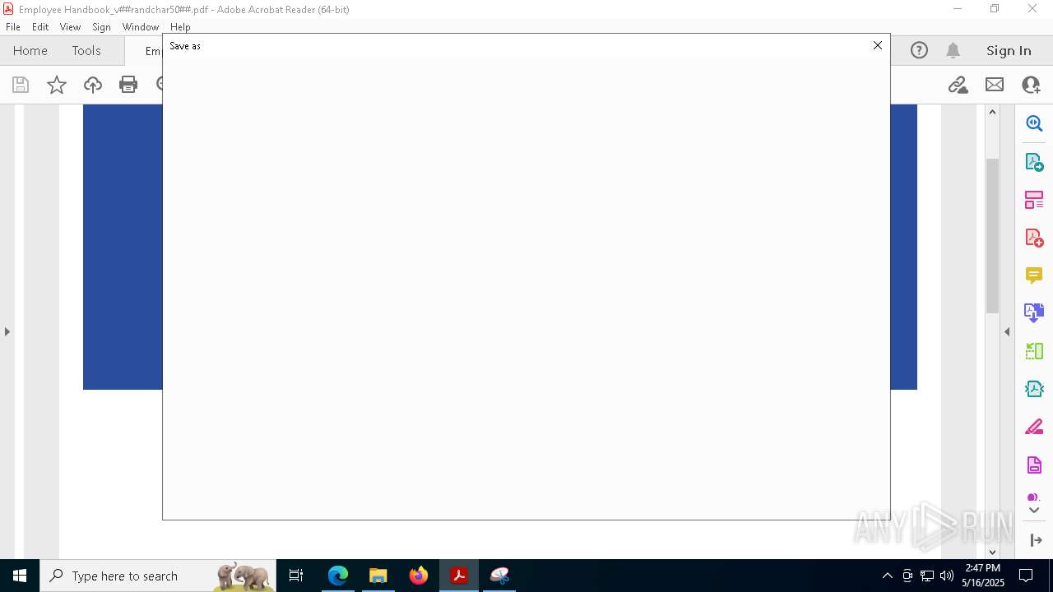Open Task View on taskbar
Screen dimensions: 1053x592
pos(296,576)
